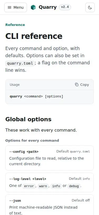Click the info chip in log-level description
99x215 pixels.
coord(56,186)
